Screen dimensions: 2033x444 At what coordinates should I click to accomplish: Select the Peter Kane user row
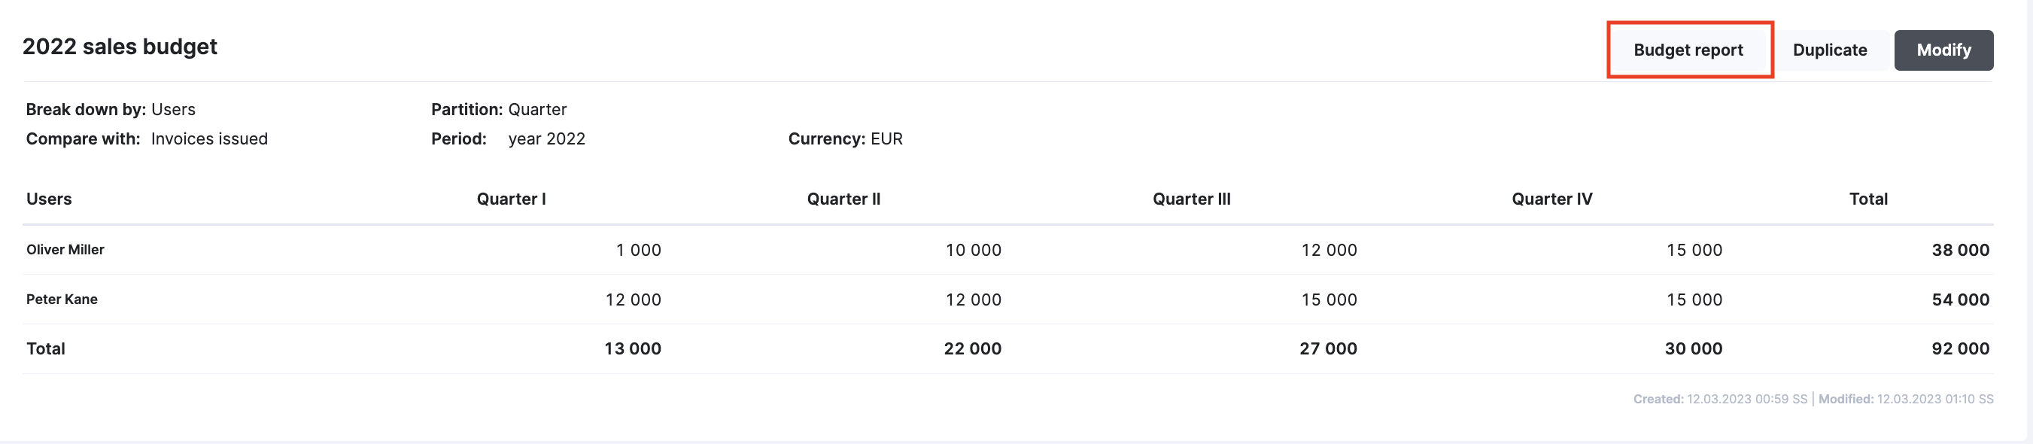tap(1007, 300)
